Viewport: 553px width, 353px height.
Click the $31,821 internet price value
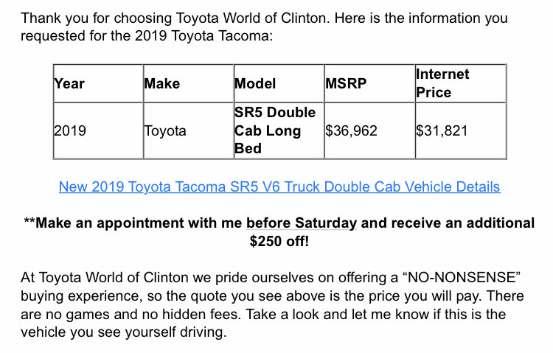442,131
